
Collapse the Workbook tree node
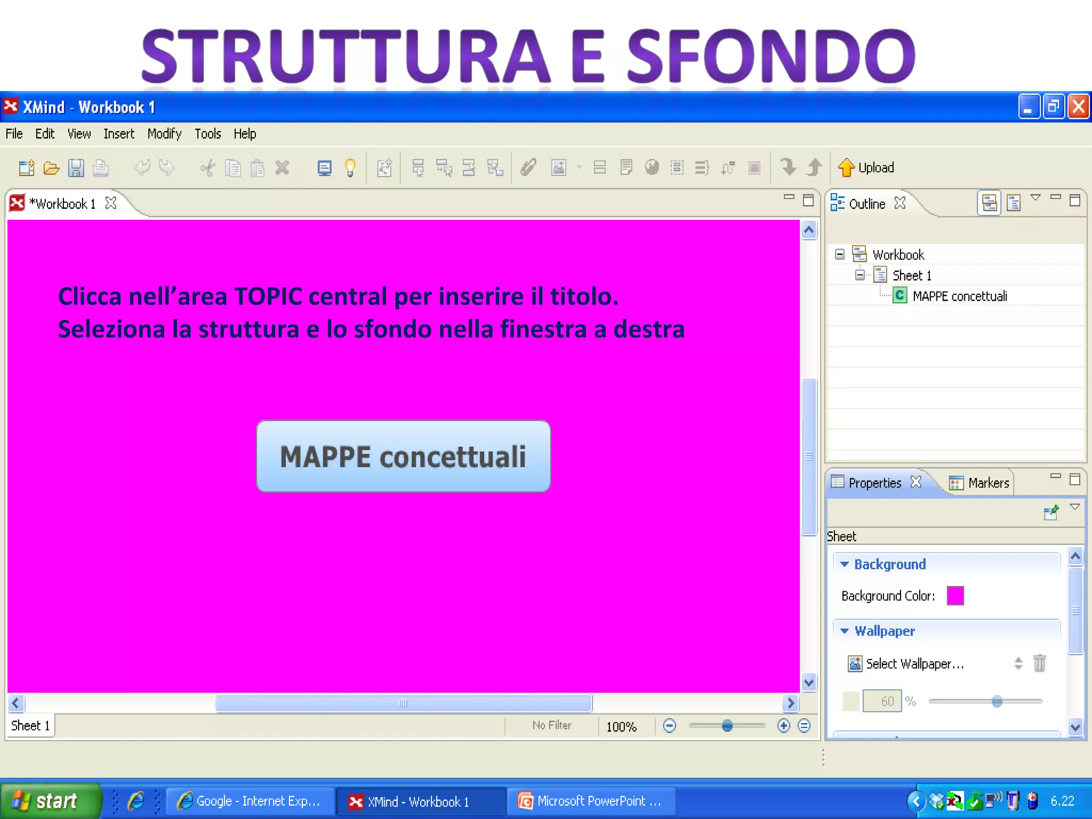pos(840,254)
